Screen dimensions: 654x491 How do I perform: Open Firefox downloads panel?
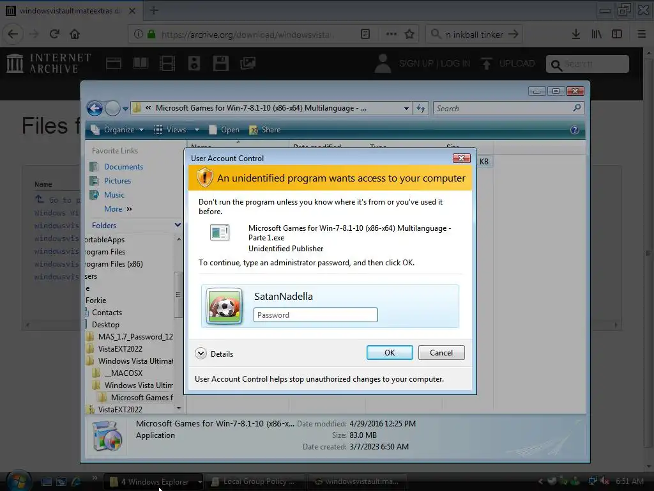click(576, 35)
